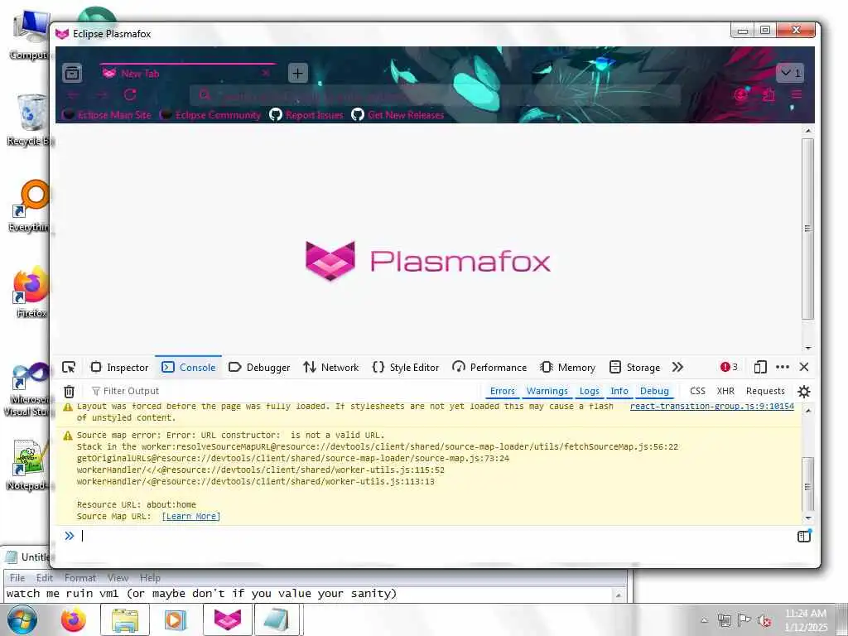Open Get New Releases bookmark
Image resolution: width=848 pixels, height=636 pixels.
click(398, 114)
